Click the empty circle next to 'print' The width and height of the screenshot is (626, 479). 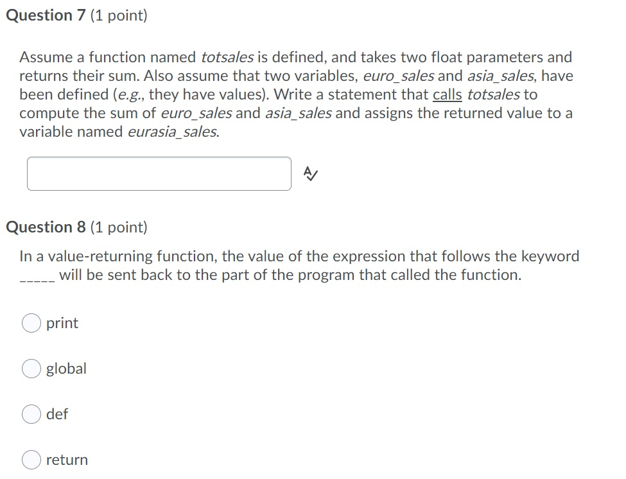coord(31,323)
